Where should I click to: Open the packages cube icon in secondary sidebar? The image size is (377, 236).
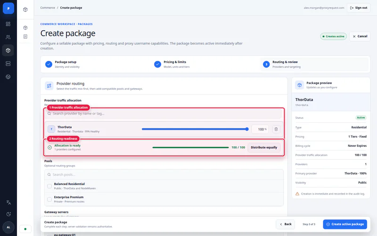pyautogui.click(x=25, y=28)
